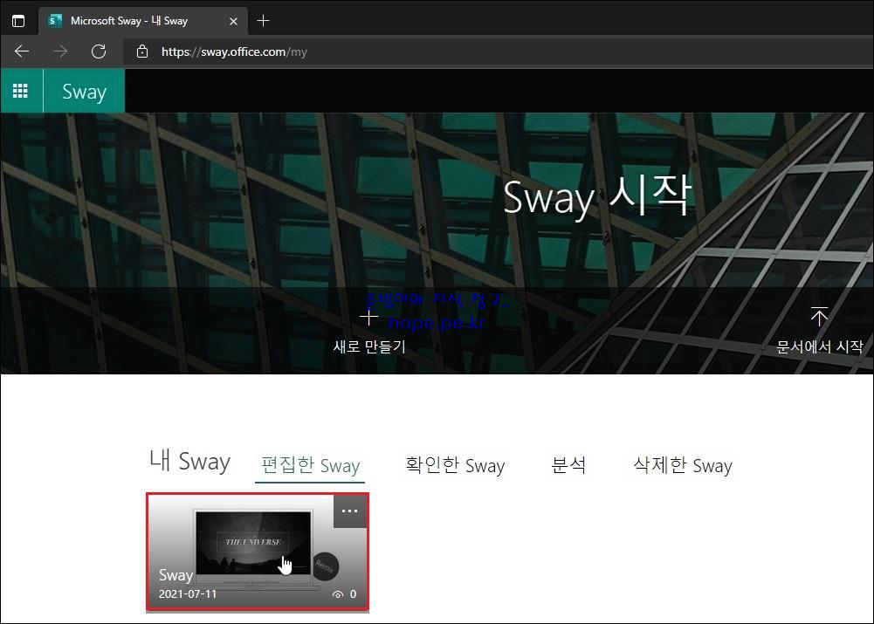The image size is (874, 624).
Task: Click the 새로 만들기 label
Action: [x=369, y=346]
